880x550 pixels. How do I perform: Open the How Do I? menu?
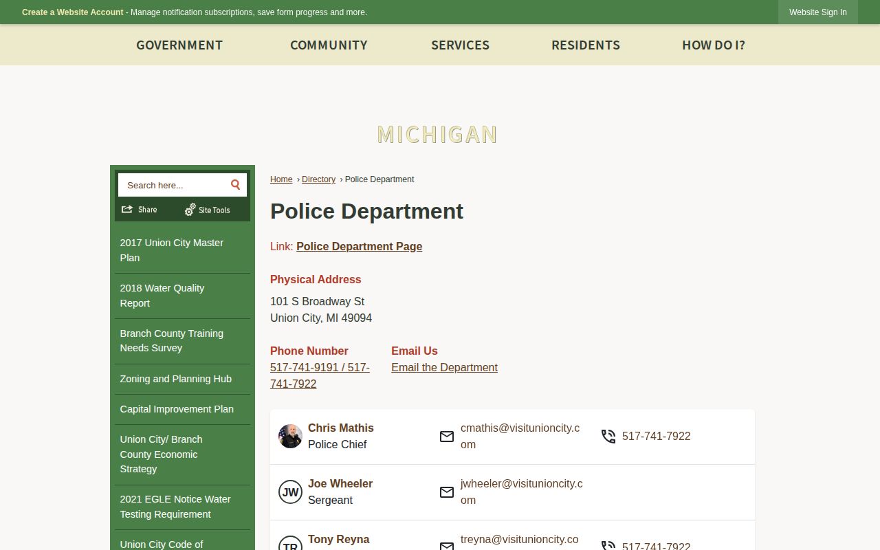click(714, 45)
